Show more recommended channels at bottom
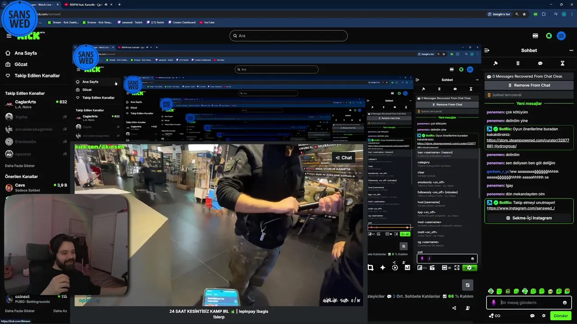Screen dimensions: 577x324 [20, 311]
